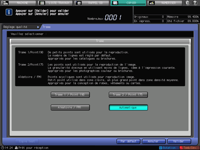
Task: Open the NUMERISER tab
Action: [165, 3]
